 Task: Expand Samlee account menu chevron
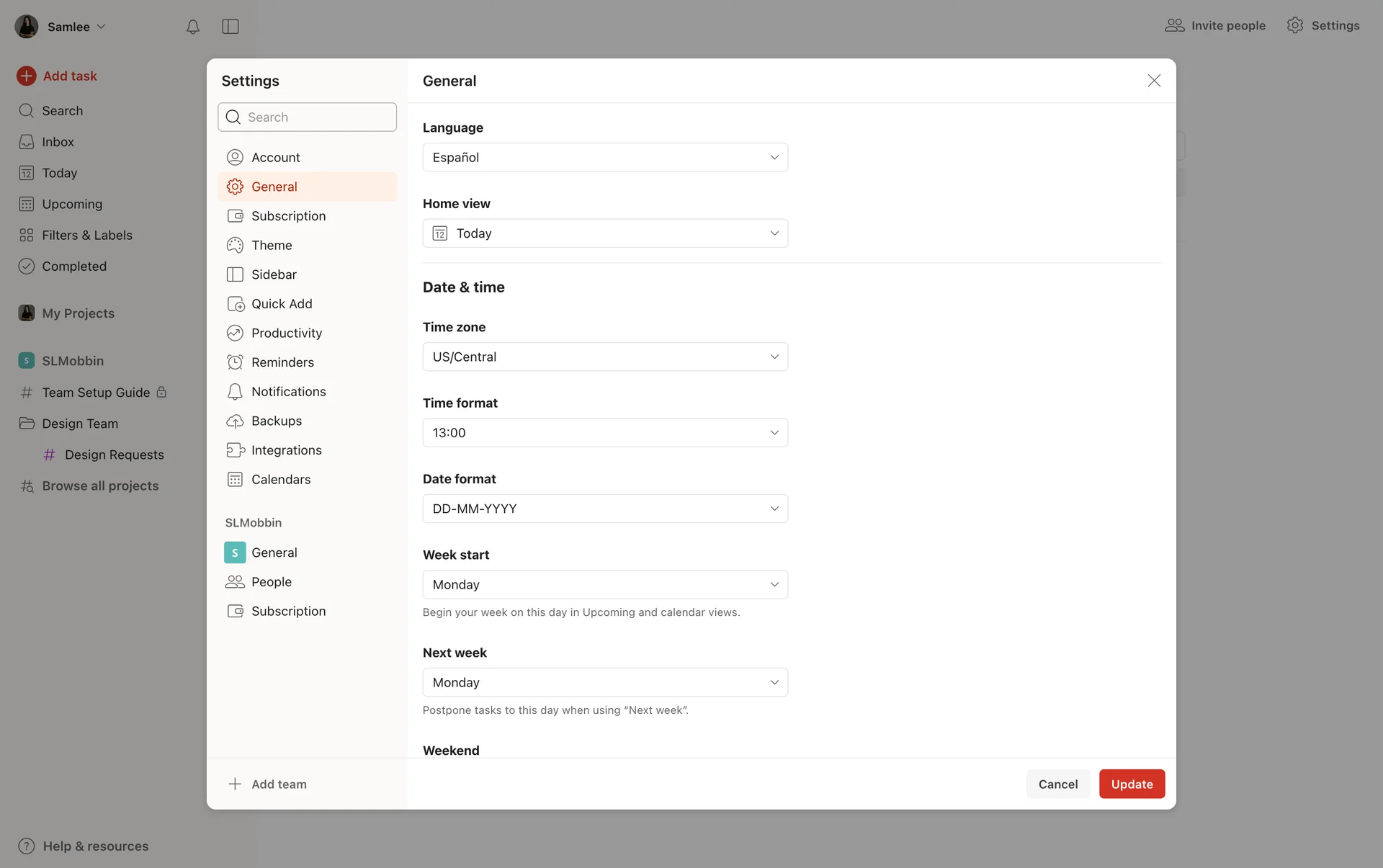(x=102, y=27)
